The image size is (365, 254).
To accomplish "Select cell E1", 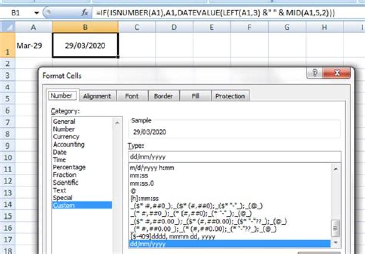I will coord(212,45).
